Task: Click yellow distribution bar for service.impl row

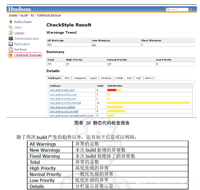Action: tap(116, 111)
